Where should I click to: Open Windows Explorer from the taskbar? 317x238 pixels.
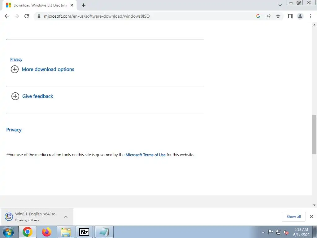[x=66, y=232]
